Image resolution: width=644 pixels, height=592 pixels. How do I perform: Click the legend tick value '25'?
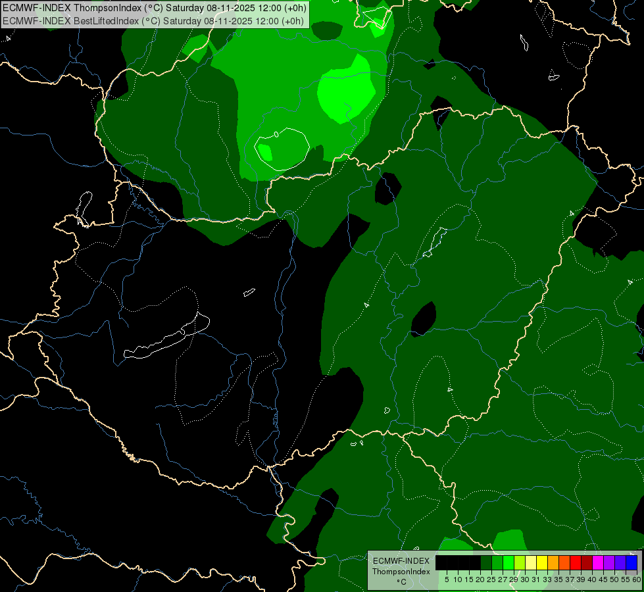point(491,580)
